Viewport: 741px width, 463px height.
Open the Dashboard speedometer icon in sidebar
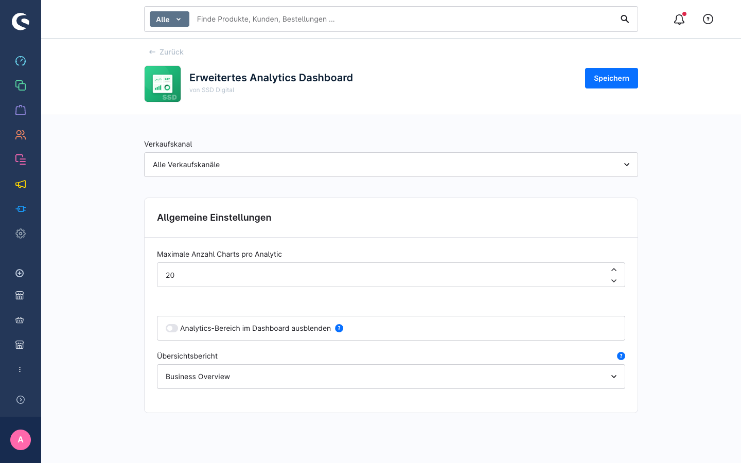pyautogui.click(x=21, y=61)
